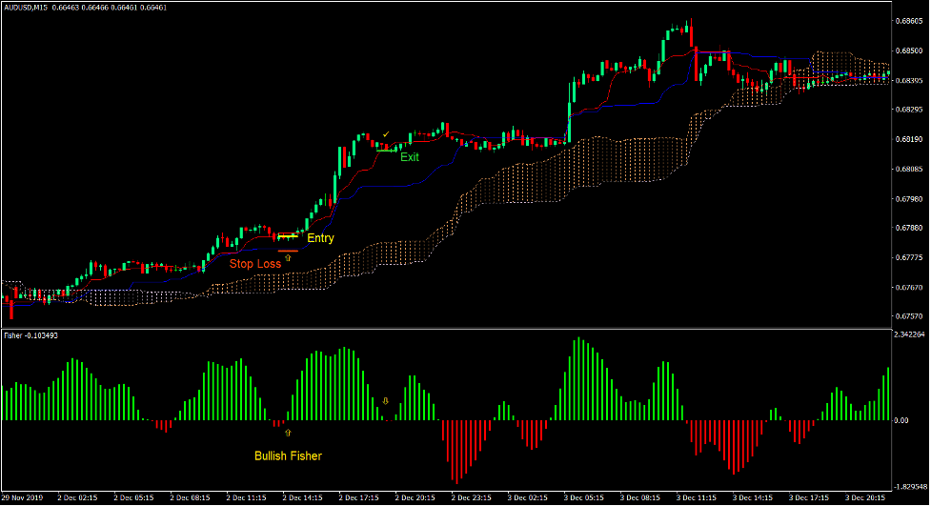Click the yellow 'Entry' label
Screen dimensions: 931x506
(x=320, y=238)
